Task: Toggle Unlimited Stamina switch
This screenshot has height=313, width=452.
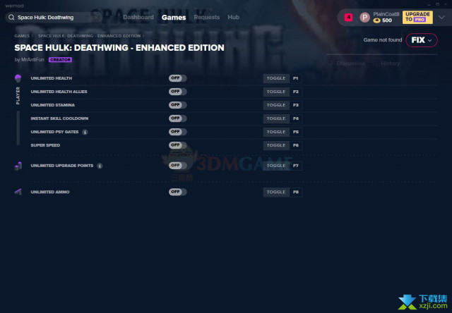Action: pos(177,105)
